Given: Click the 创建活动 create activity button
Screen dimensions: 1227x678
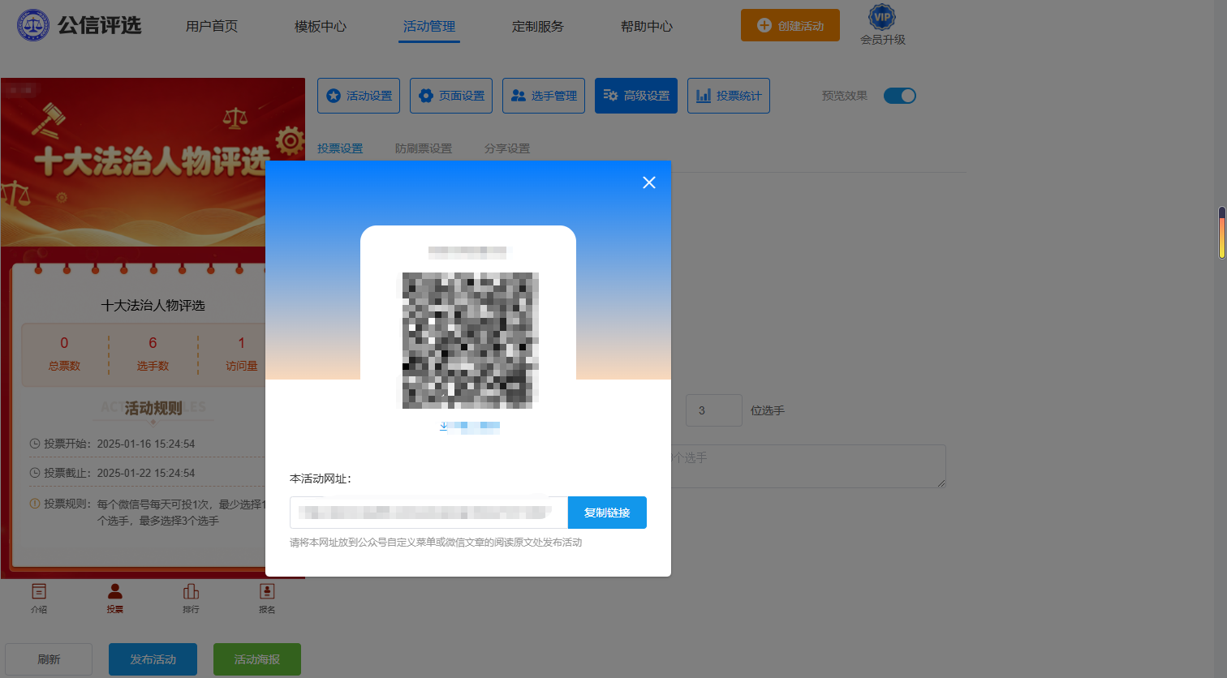Looking at the screenshot, I should pyautogui.click(x=790, y=25).
